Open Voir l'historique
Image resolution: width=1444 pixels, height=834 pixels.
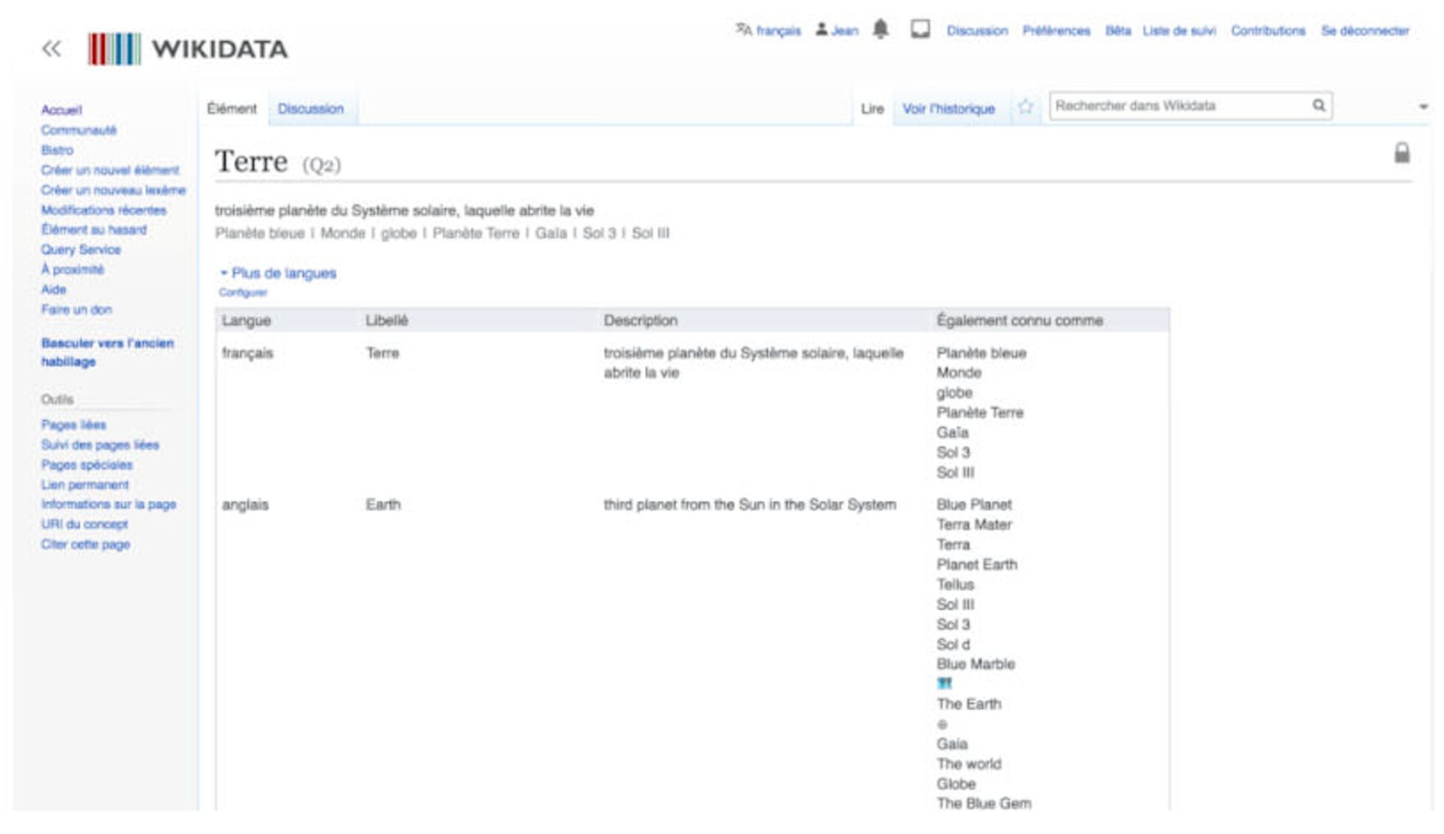pyautogui.click(x=948, y=108)
